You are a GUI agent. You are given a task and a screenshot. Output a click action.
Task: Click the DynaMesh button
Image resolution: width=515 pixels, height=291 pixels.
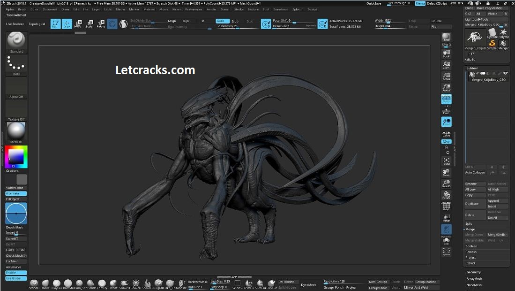coord(308,285)
